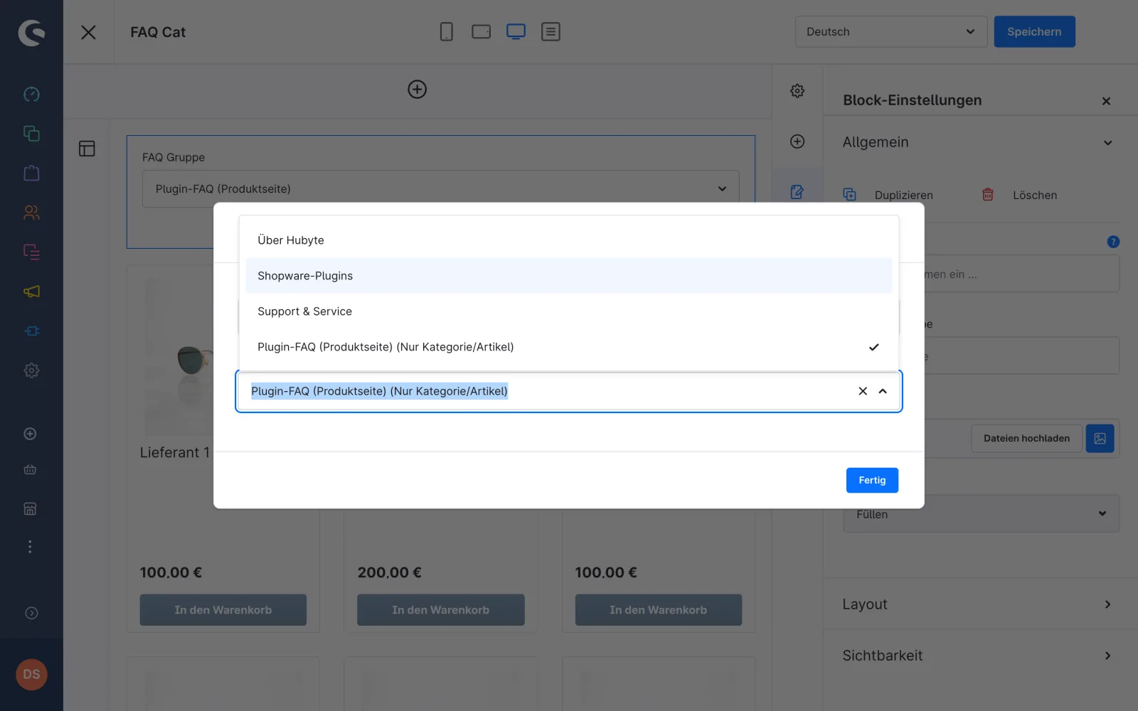Open the marketing megaphone icon in the sidebar
1138x711 pixels.
[31, 292]
